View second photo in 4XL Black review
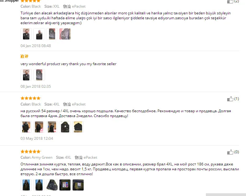246x196 pixels. point(39,127)
